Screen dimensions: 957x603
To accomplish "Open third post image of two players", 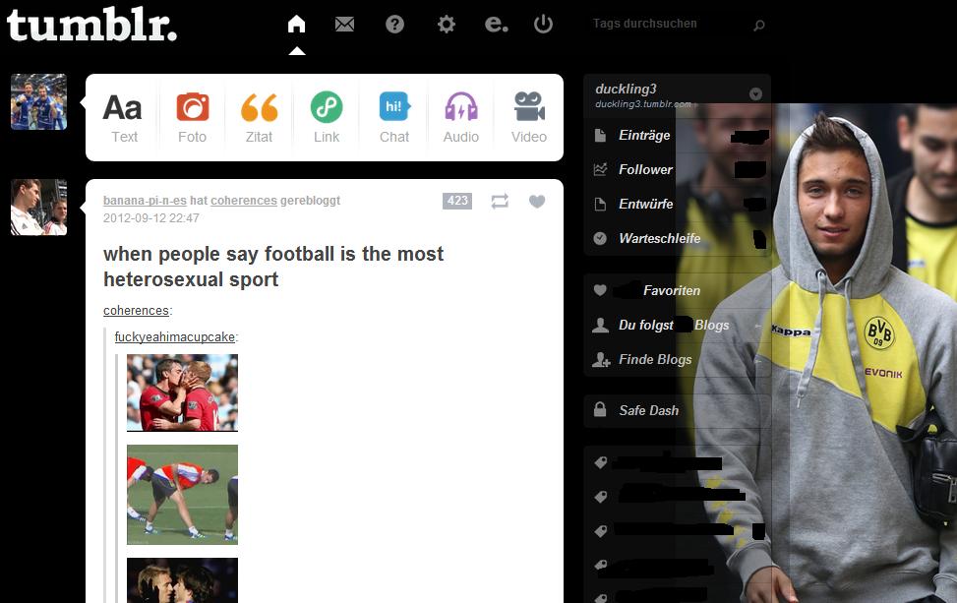I will (183, 580).
